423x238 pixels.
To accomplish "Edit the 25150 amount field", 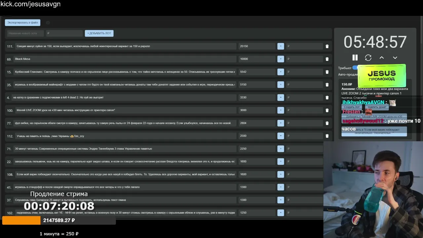I will pos(257,46).
